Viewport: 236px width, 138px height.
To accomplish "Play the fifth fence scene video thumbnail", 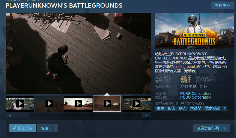I will tap(137, 103).
